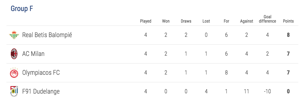This screenshot has width=304, height=103.
Task: Click the AC Milan club crest
Action: (x=14, y=54)
